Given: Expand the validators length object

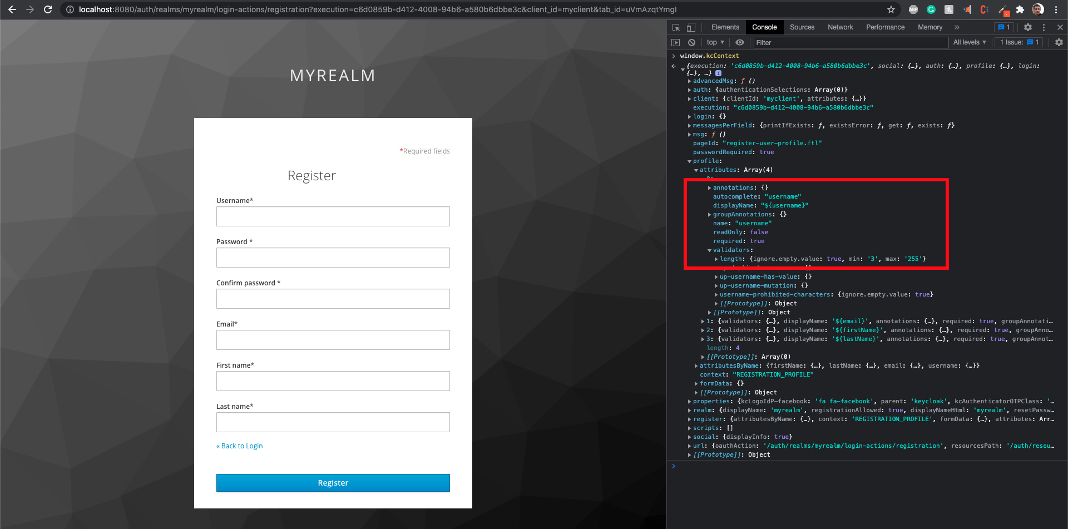Looking at the screenshot, I should point(715,259).
